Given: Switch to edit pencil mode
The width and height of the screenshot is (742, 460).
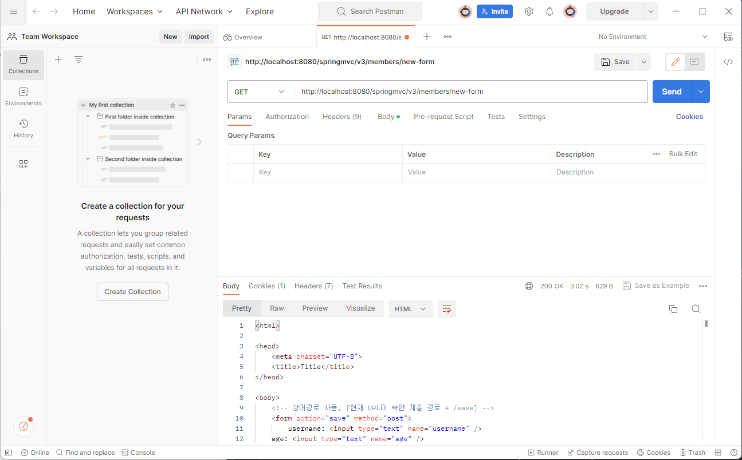Looking at the screenshot, I should [676, 62].
